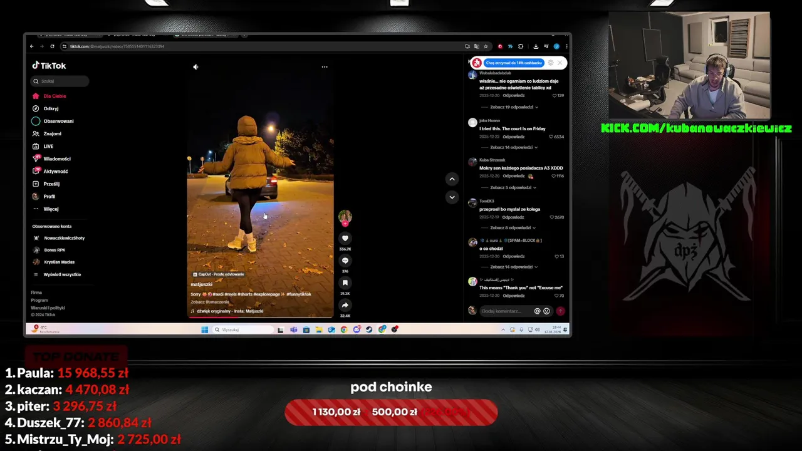
Task: Reply to joku Hoono's comment
Action: click(514, 137)
